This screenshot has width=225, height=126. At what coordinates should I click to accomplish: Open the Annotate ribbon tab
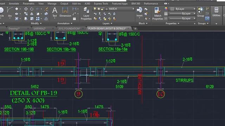(14, 3)
